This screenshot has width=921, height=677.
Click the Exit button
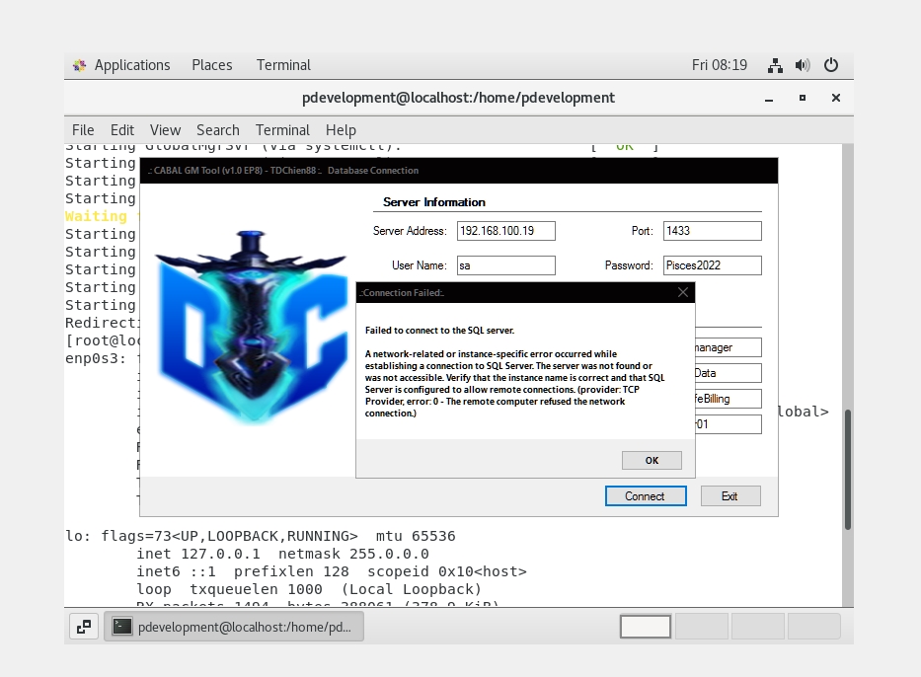730,496
